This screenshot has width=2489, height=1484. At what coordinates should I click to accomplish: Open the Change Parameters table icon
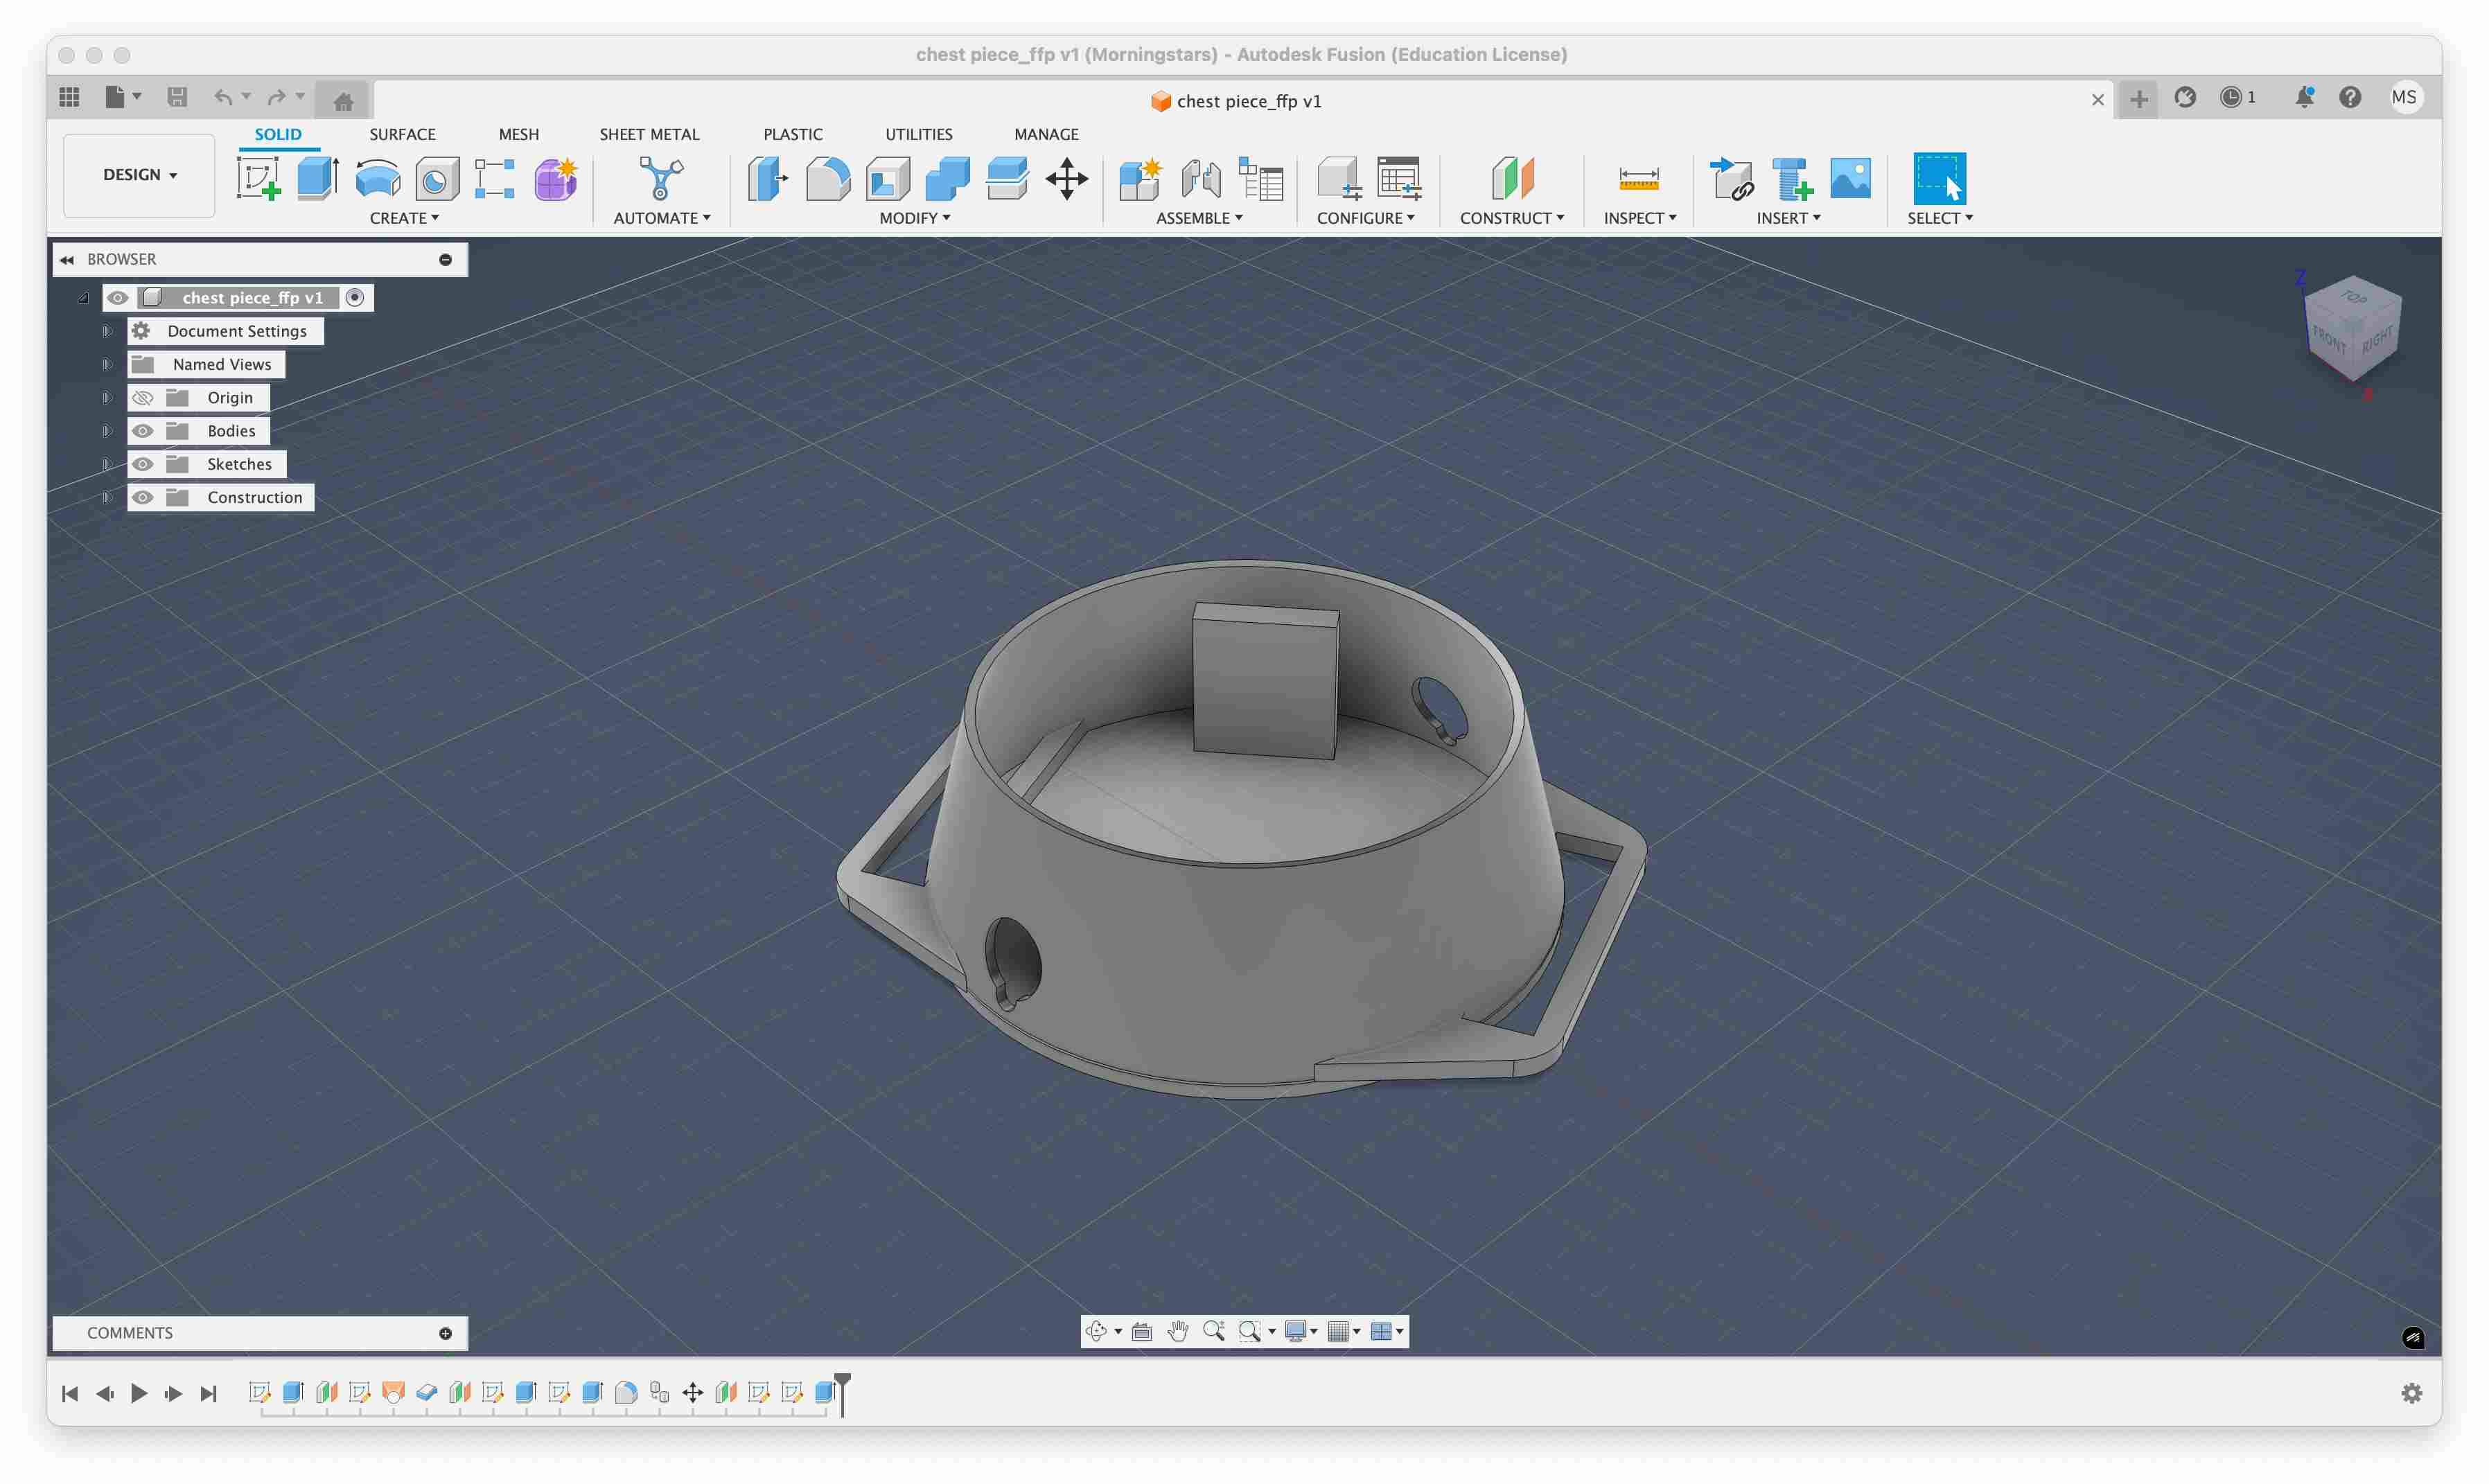tap(1399, 179)
